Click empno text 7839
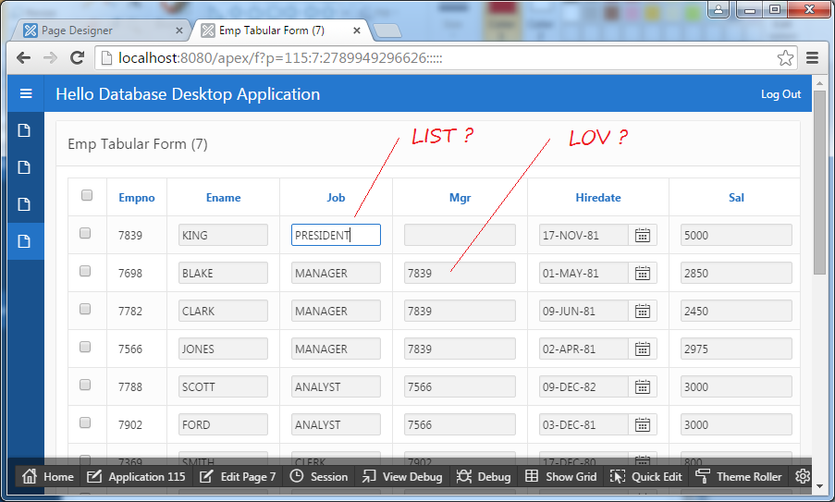 [x=130, y=236]
